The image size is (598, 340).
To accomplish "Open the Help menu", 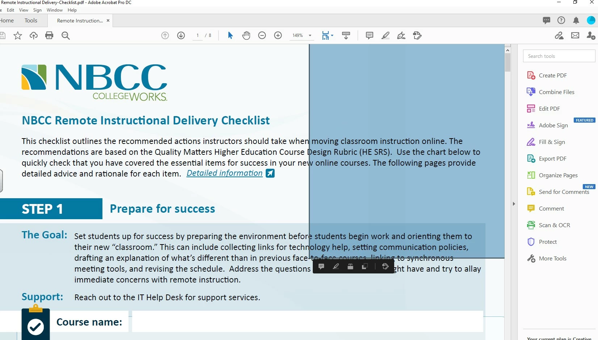I will point(72,10).
